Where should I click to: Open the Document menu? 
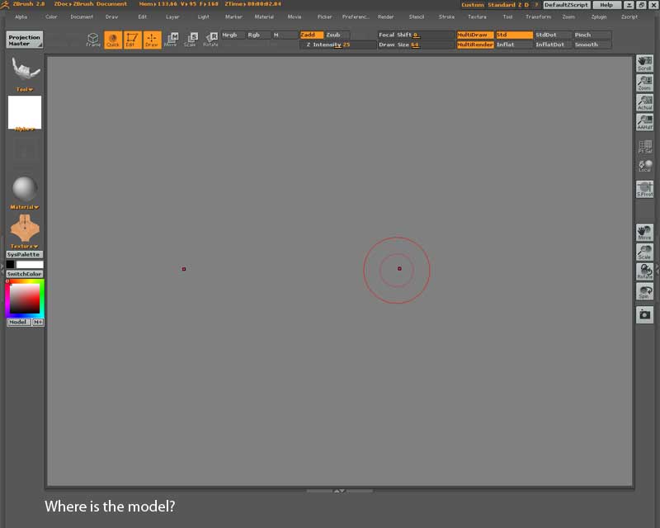[x=81, y=16]
